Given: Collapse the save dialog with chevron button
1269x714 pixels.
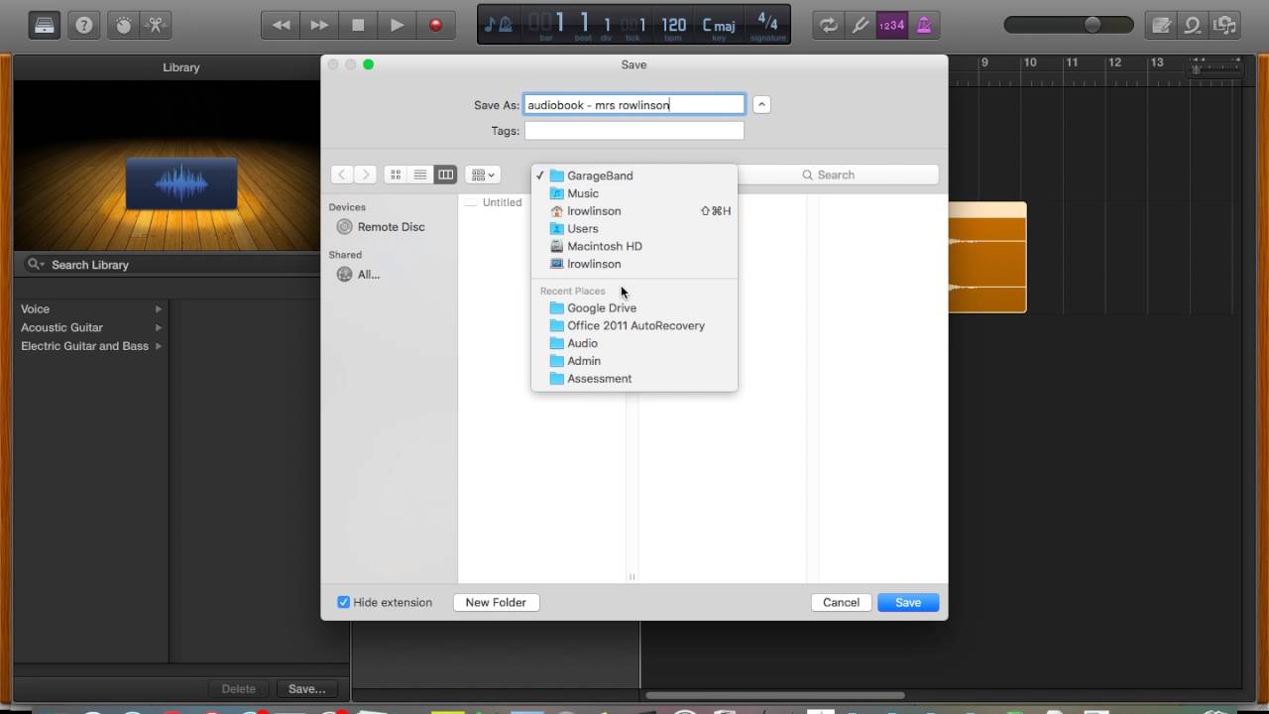Looking at the screenshot, I should (761, 104).
